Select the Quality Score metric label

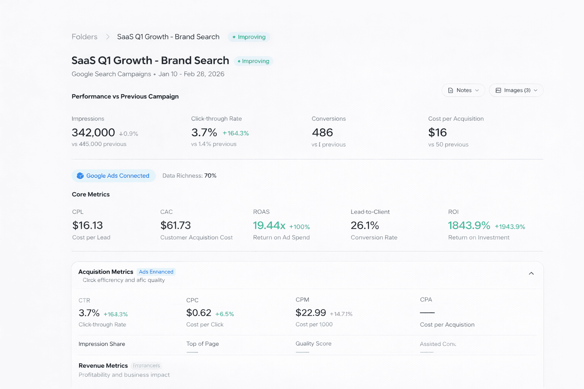pos(313,344)
